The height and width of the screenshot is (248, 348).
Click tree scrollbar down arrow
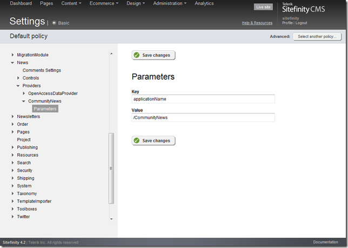[x=111, y=219]
